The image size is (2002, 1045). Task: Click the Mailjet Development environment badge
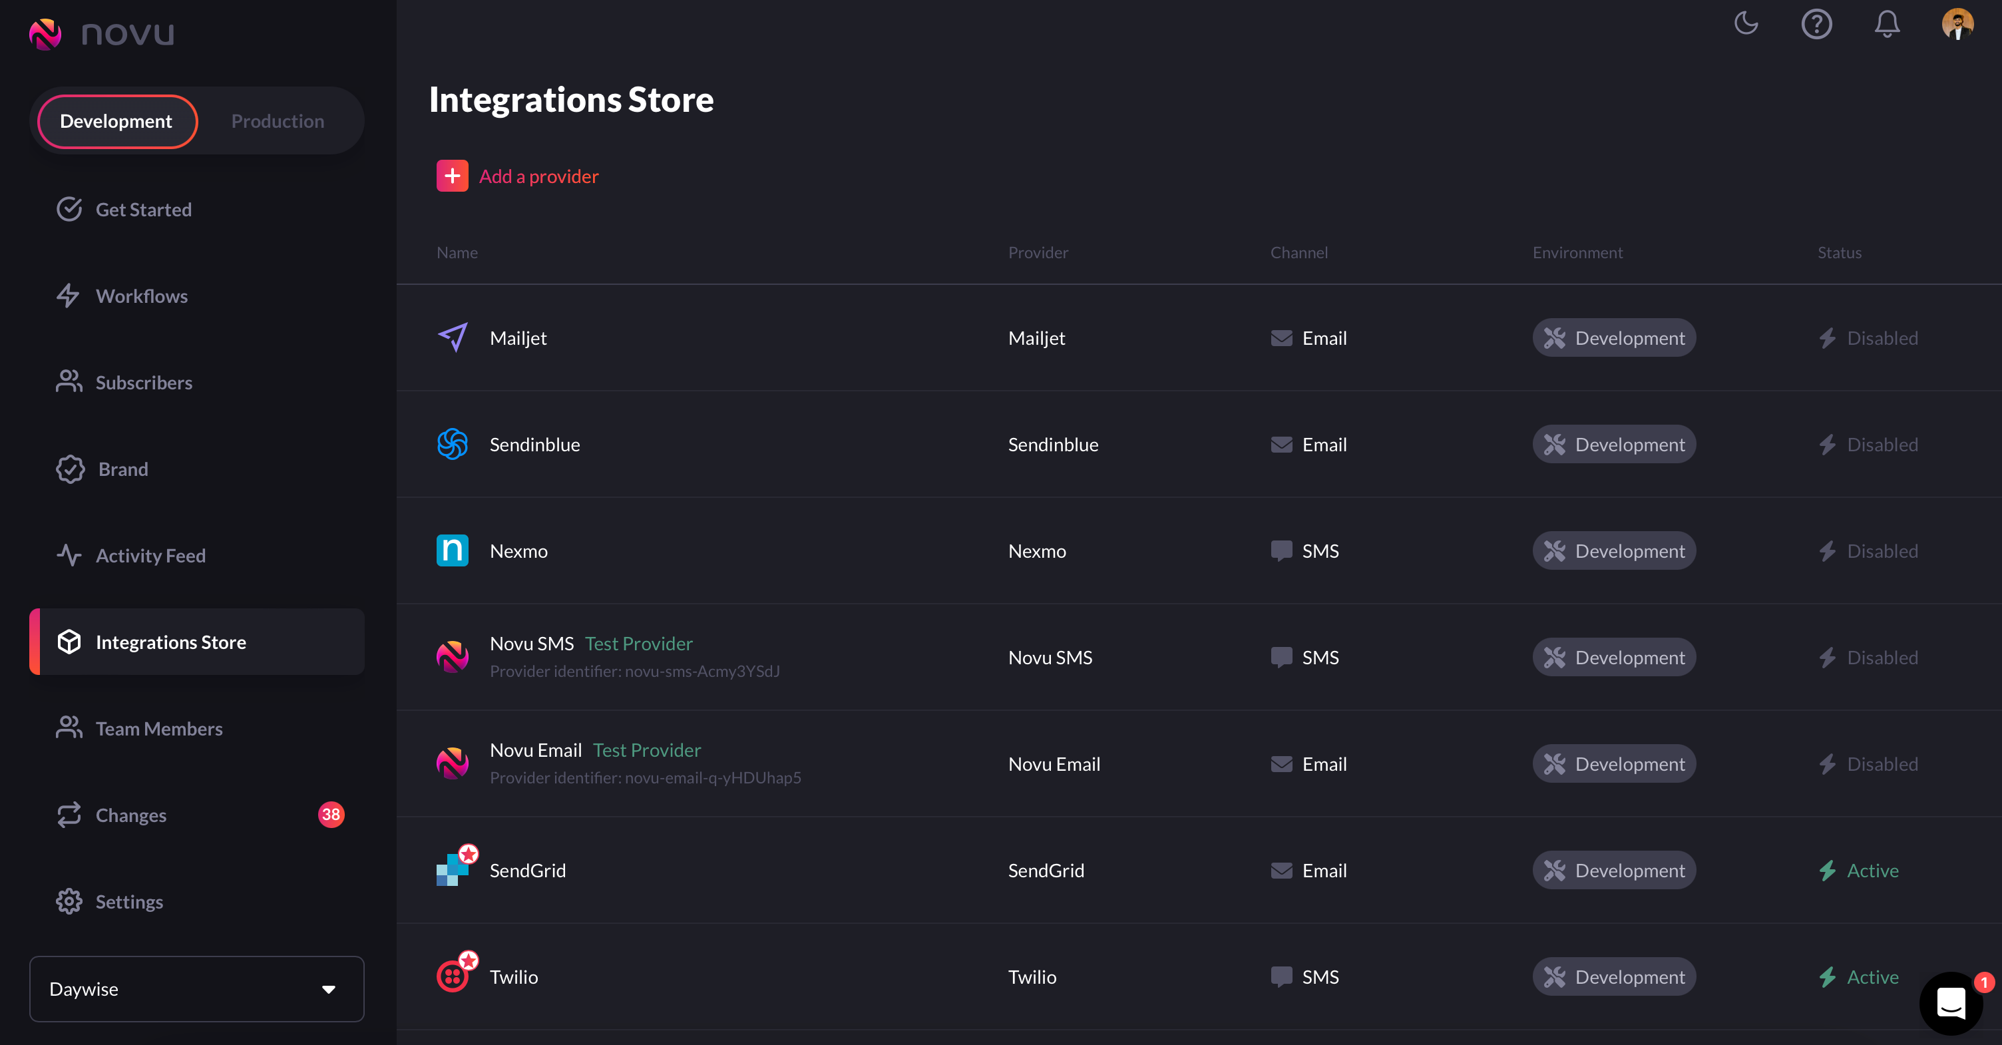[x=1614, y=338]
